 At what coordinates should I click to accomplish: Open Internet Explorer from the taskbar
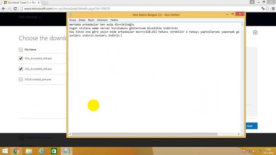[x=41, y=151]
